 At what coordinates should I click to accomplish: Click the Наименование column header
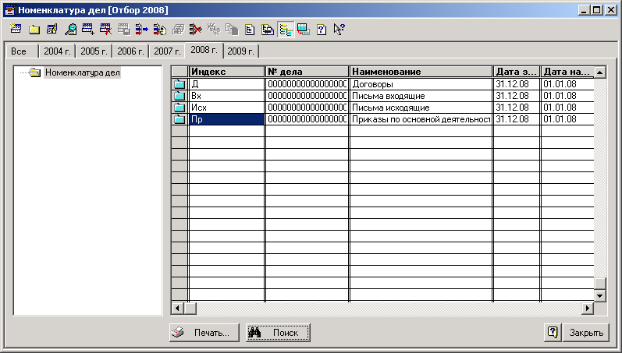tap(421, 72)
